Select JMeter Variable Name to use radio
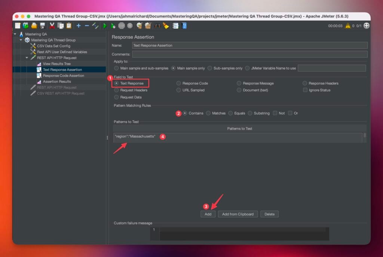Viewport: 383px width, 257px height. click(x=247, y=68)
